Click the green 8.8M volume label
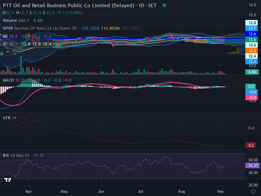This screenshot has height=196, width=261. pyautogui.click(x=252, y=72)
